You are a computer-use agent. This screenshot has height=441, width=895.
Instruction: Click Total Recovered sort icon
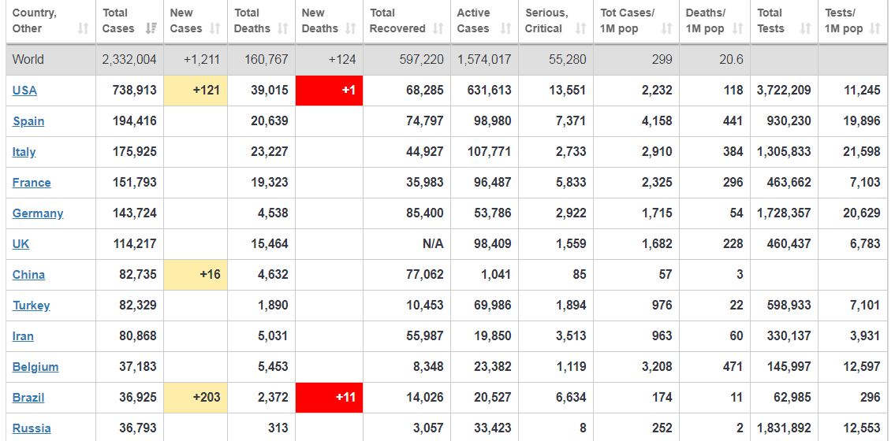click(x=438, y=28)
